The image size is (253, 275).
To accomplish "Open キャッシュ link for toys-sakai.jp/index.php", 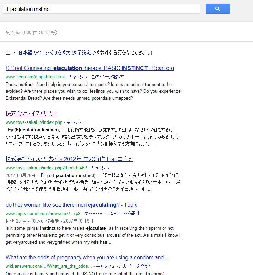I will tap(76, 122).
